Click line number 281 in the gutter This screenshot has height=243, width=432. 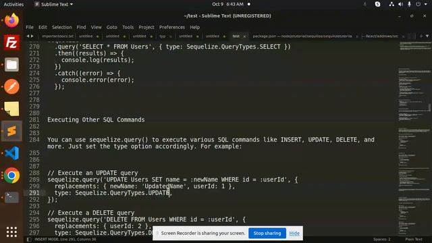click(x=34, y=120)
